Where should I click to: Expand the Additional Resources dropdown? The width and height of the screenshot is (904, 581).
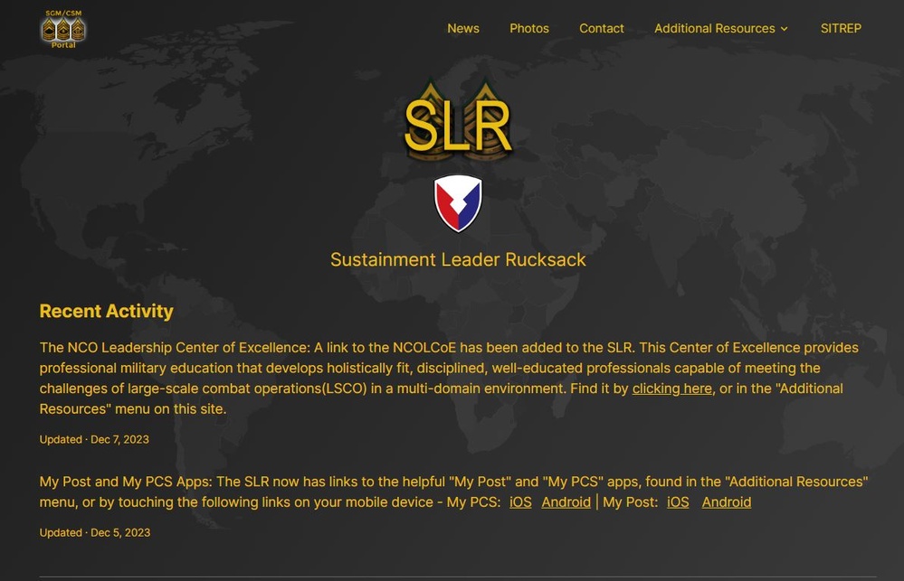[720, 28]
